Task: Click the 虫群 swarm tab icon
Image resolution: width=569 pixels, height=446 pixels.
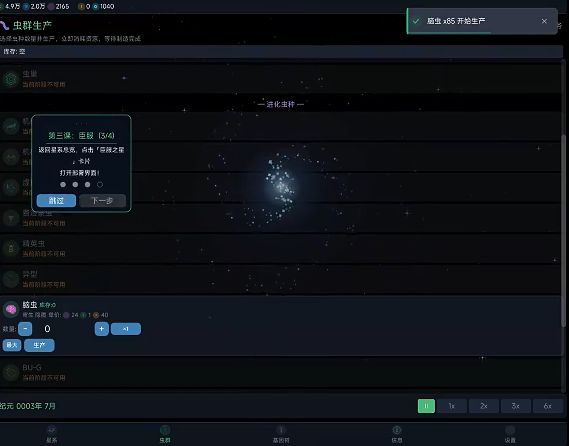Action: pos(165,430)
